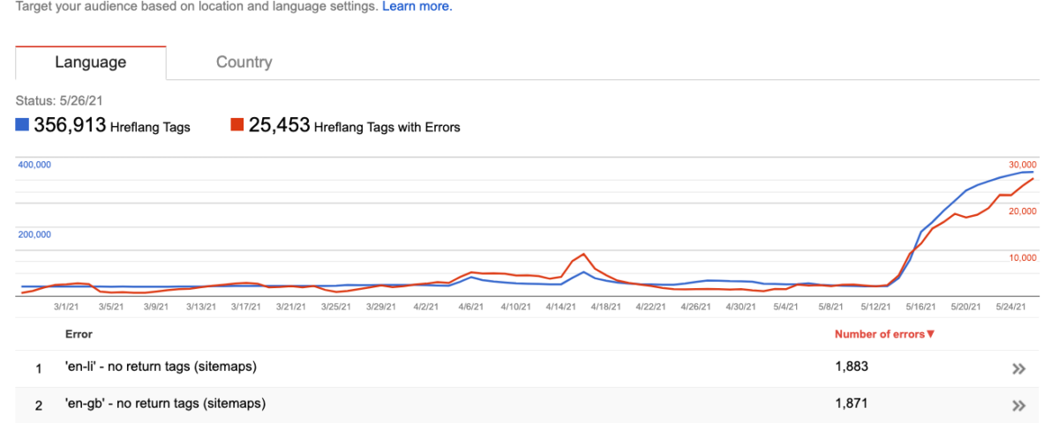Switch to the Language tab
The height and width of the screenshot is (423, 1059).
click(x=91, y=63)
